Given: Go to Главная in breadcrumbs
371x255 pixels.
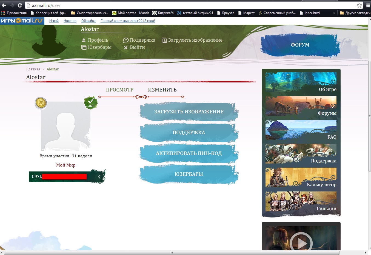Looking at the screenshot, I should coord(33,69).
